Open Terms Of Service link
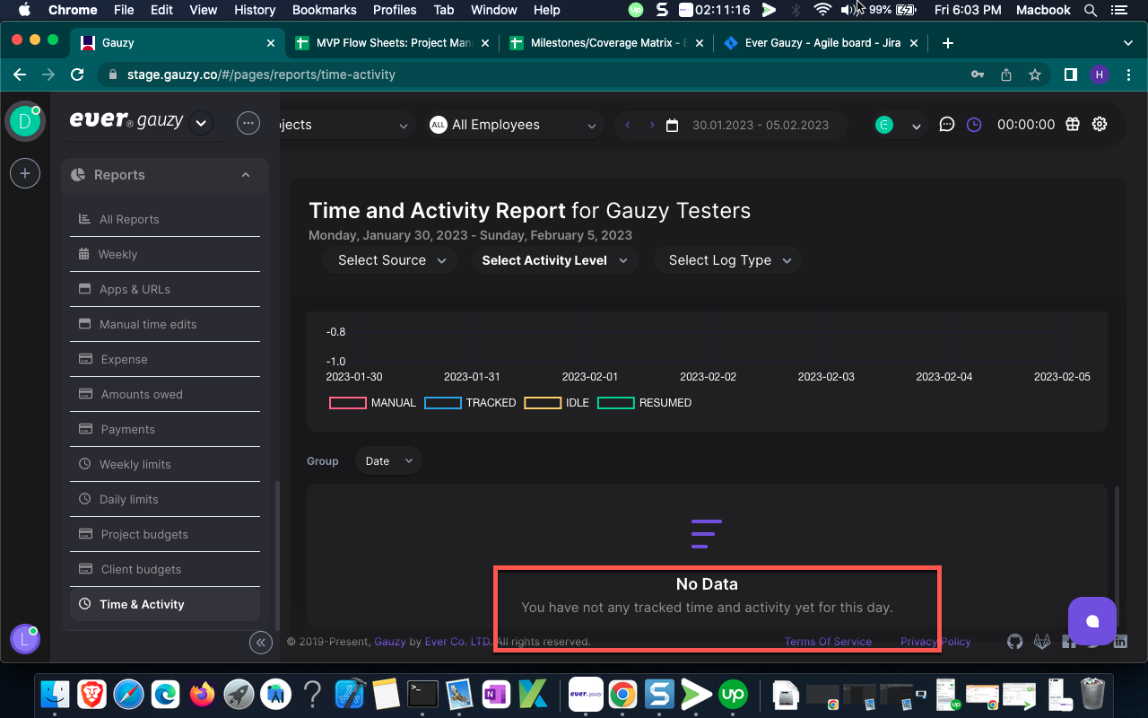Image resolution: width=1148 pixels, height=718 pixels. (x=828, y=642)
